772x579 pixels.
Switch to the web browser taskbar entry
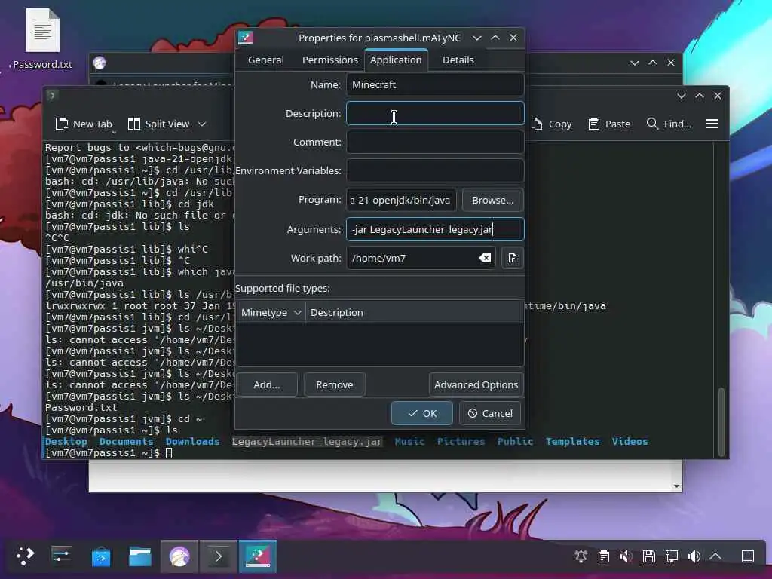click(x=179, y=556)
